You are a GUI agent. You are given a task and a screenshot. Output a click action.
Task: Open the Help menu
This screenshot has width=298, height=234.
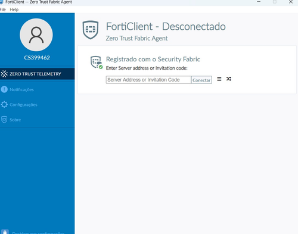pos(14,10)
